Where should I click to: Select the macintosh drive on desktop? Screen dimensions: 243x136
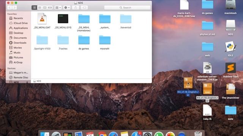(230, 7)
